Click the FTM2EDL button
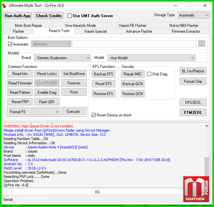The image size is (214, 207). tap(193, 112)
